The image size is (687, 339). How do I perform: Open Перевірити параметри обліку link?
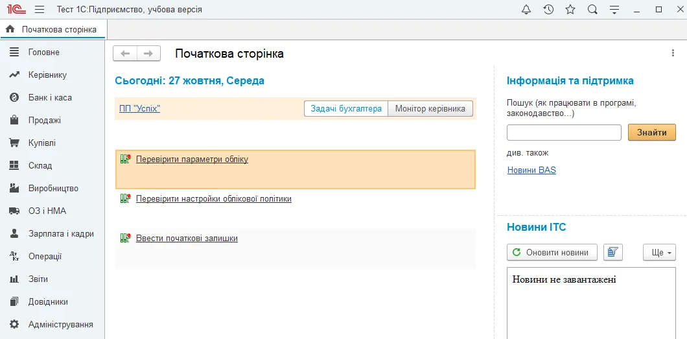coord(192,159)
